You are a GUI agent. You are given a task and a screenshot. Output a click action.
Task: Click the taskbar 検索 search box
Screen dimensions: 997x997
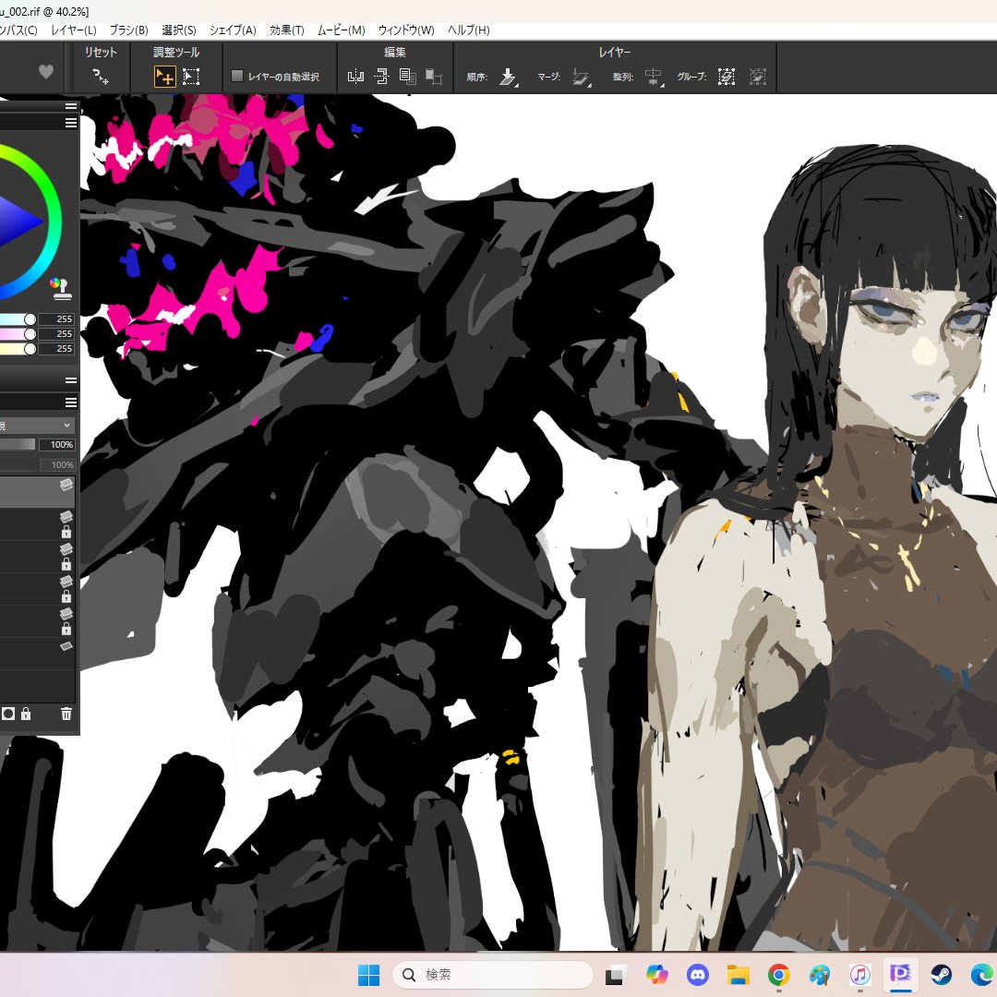[493, 975]
